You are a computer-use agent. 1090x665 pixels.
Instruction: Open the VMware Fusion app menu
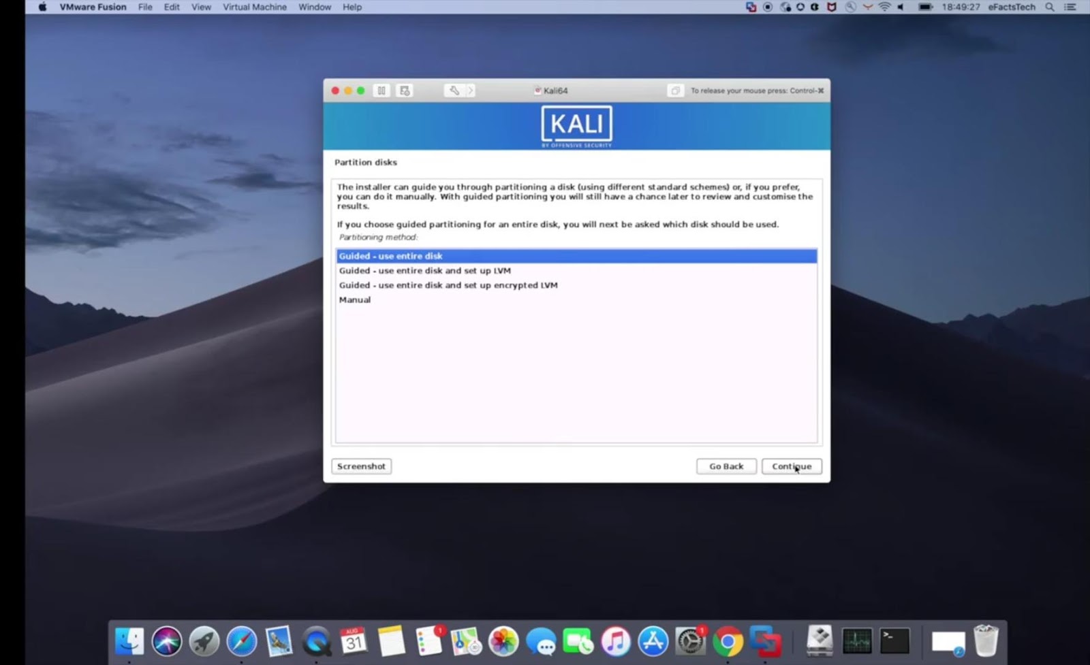tap(93, 7)
